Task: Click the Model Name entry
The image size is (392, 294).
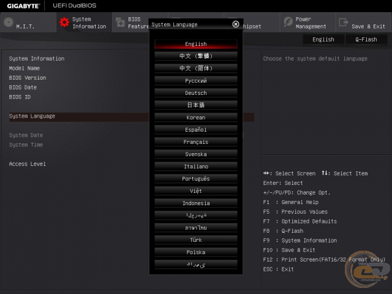Action: (x=24, y=68)
